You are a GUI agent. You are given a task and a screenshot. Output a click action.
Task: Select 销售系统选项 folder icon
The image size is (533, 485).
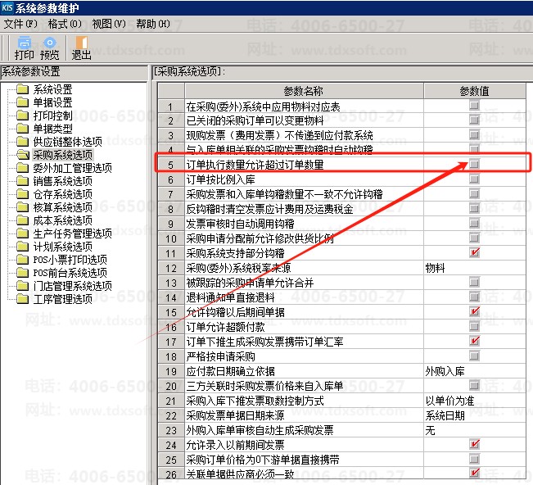(x=22, y=181)
